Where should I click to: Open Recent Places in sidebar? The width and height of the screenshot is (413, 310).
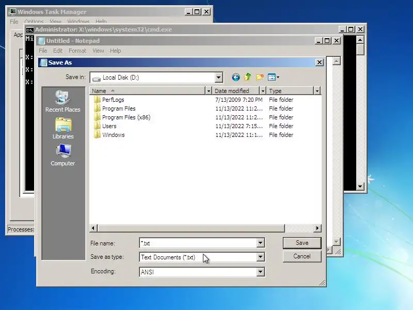point(62,101)
